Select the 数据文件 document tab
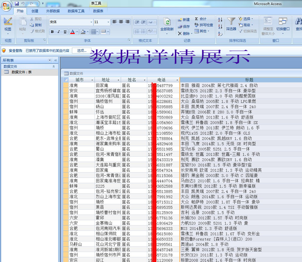 [x=74, y=73]
